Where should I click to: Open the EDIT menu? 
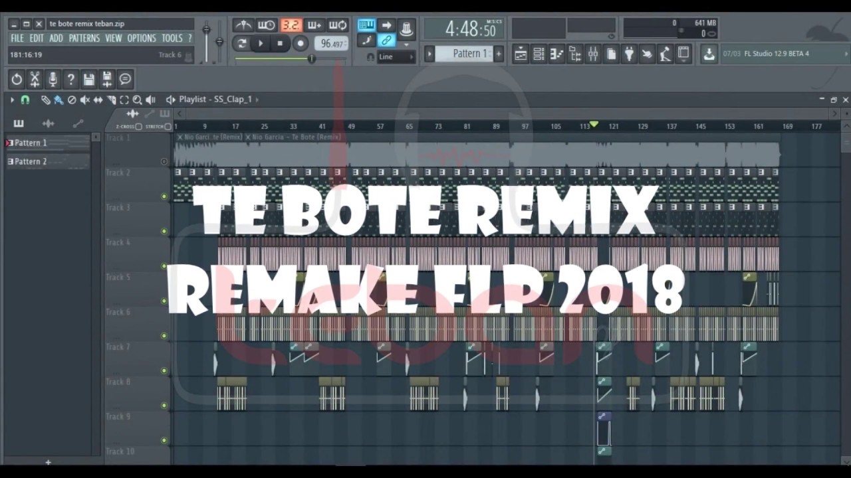[x=37, y=39]
